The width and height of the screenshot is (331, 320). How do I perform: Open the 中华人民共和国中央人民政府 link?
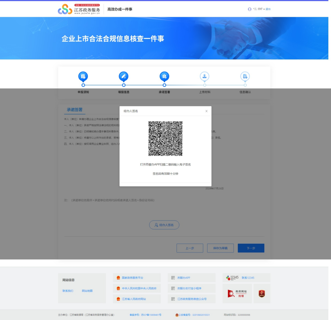tap(139, 288)
